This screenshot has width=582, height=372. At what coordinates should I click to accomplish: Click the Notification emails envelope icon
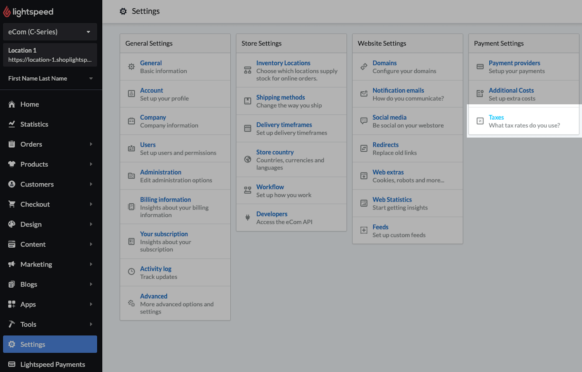(364, 94)
